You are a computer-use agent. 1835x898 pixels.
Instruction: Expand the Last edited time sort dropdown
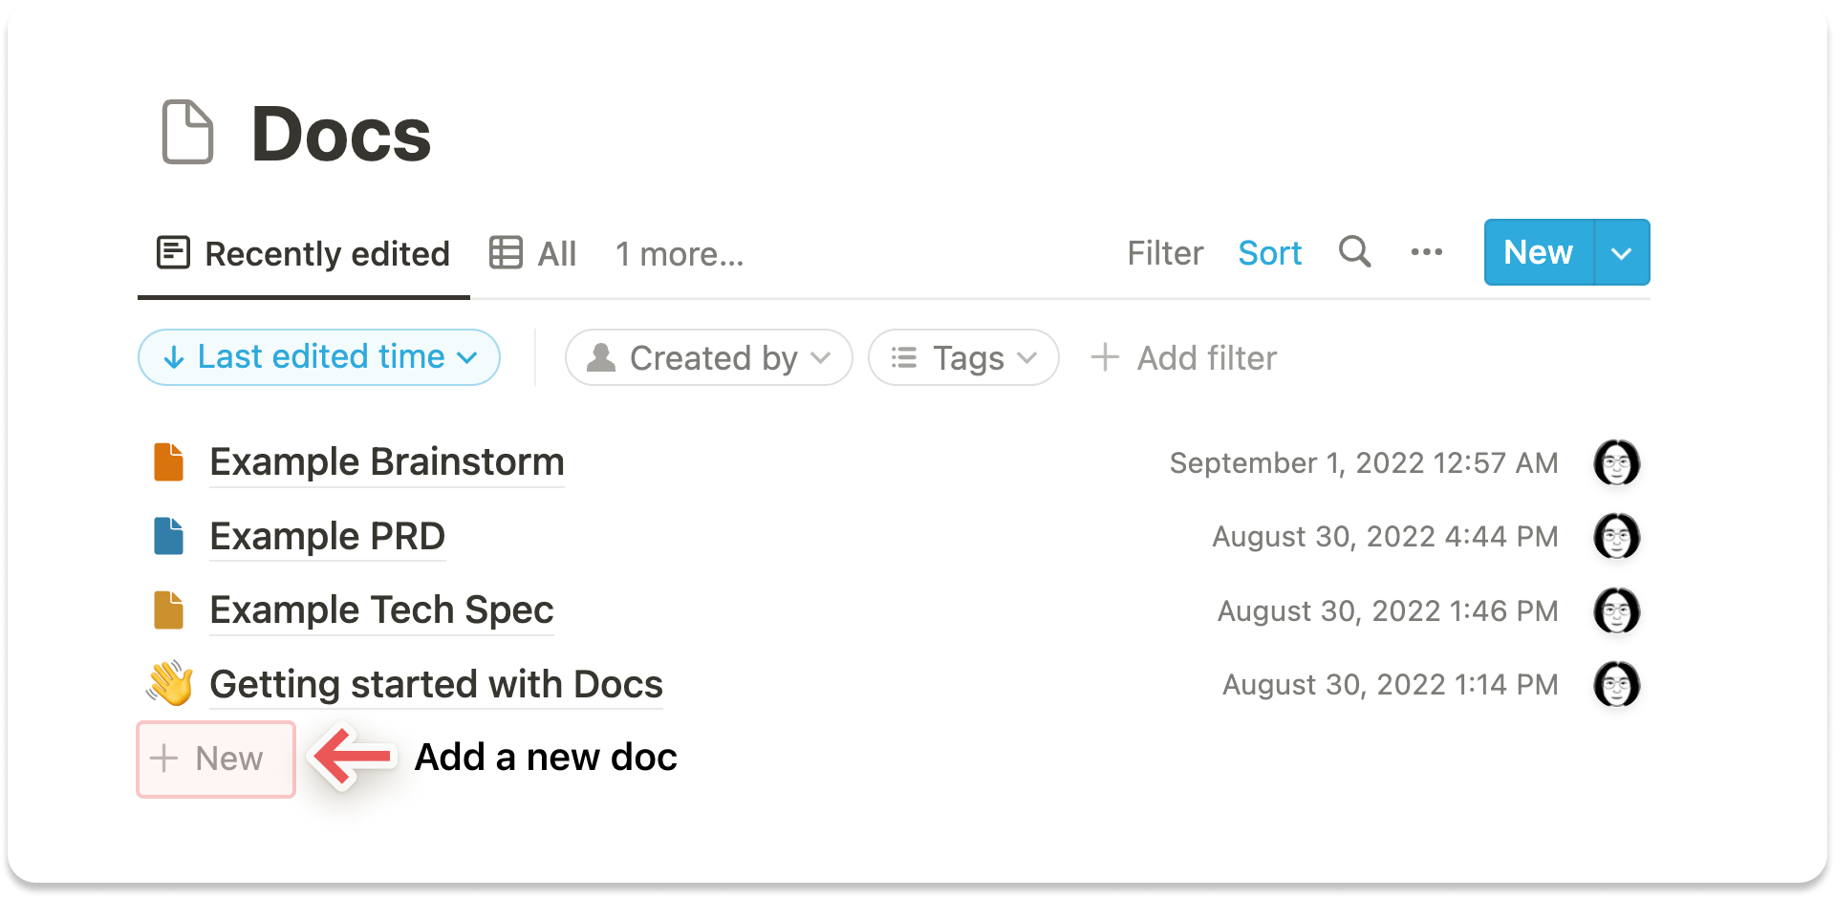pyautogui.click(x=319, y=357)
